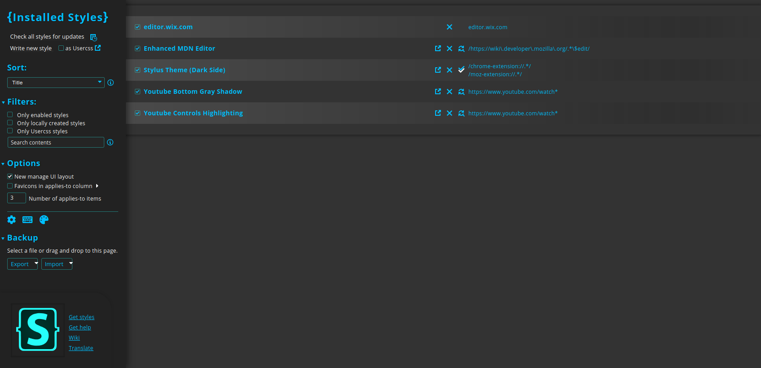
Task: Collapse the Options section
Action: [3, 164]
